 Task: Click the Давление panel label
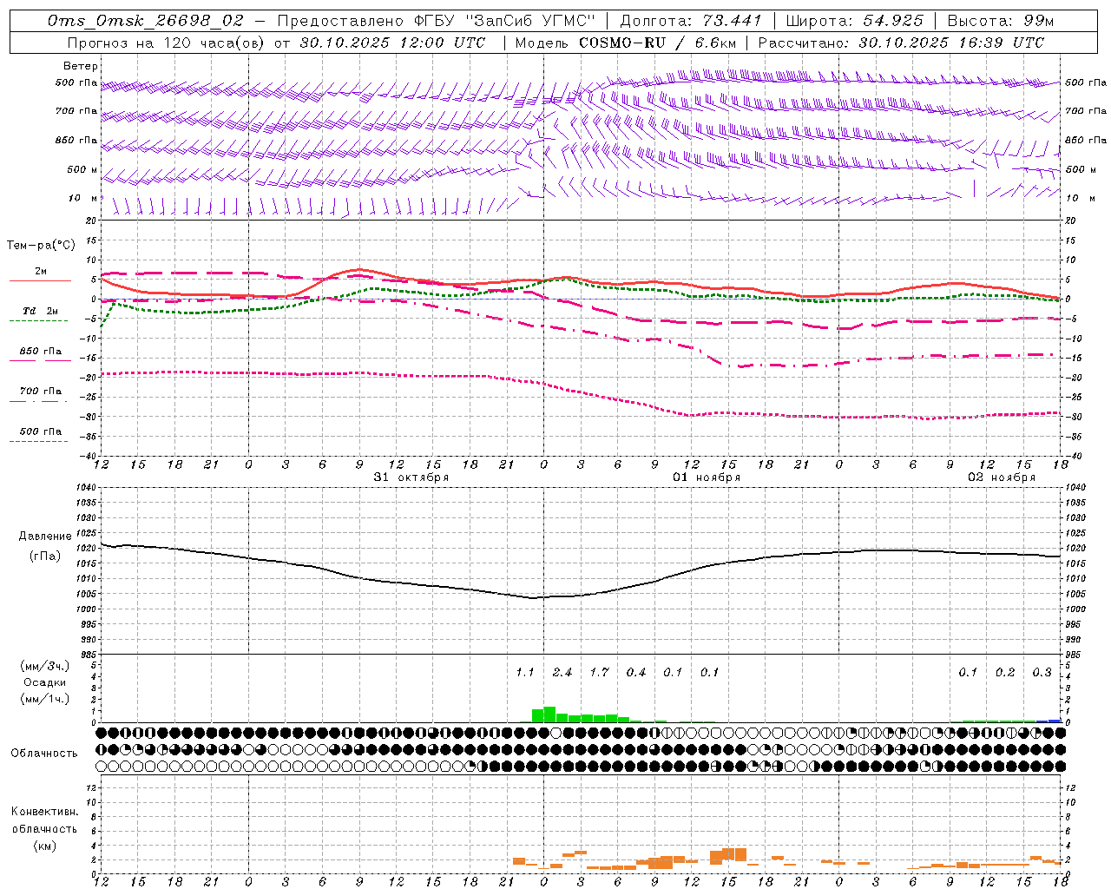(x=45, y=537)
